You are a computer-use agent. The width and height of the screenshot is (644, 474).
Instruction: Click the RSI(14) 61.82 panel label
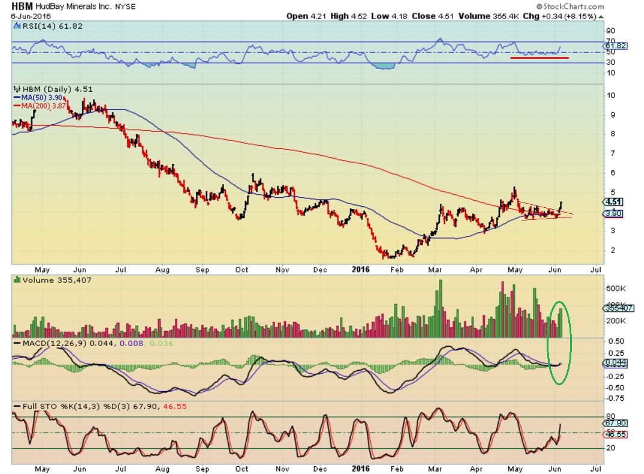tap(53, 26)
